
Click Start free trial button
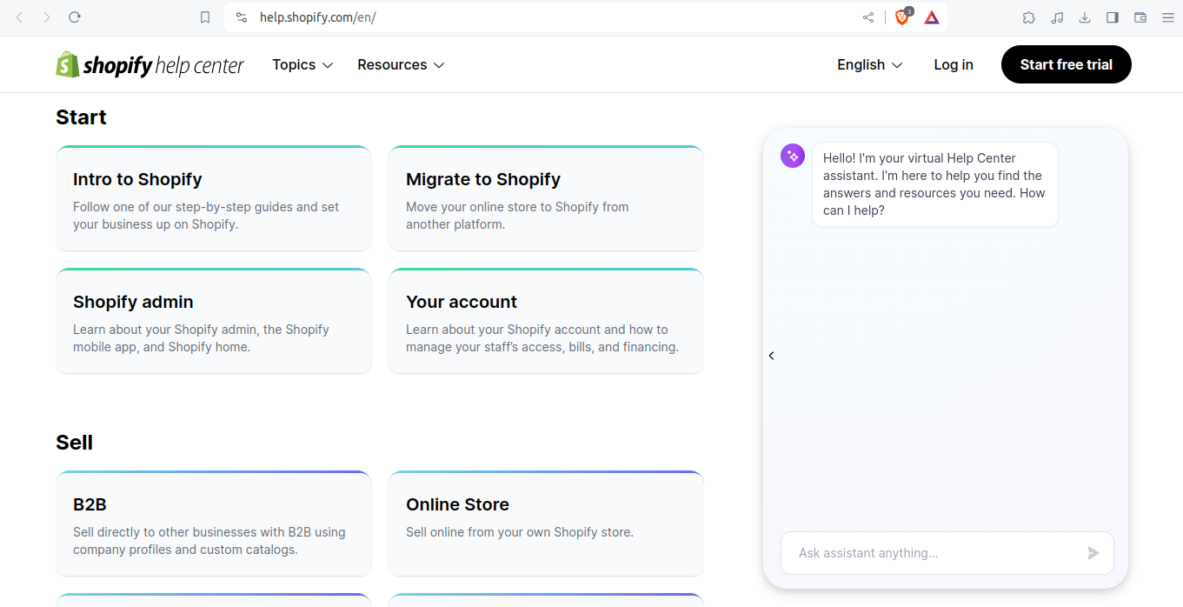tap(1067, 64)
